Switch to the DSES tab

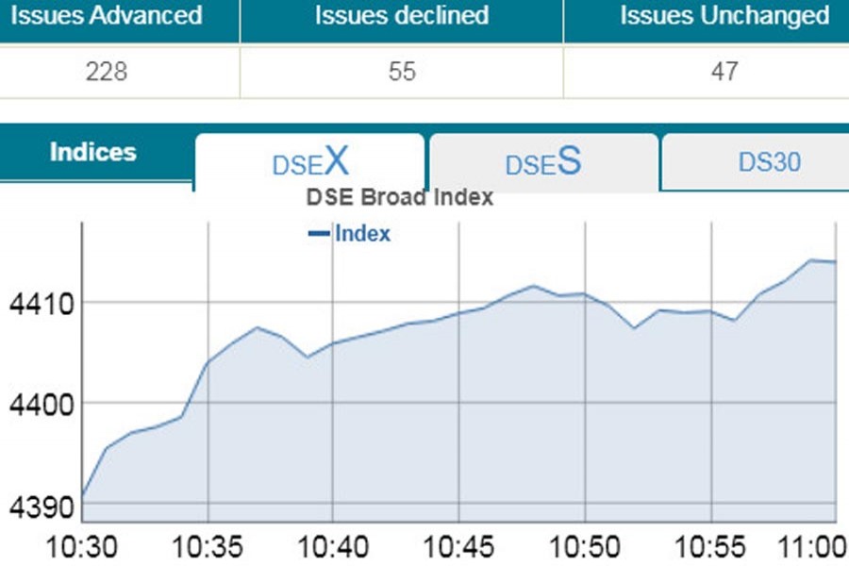coord(541,162)
